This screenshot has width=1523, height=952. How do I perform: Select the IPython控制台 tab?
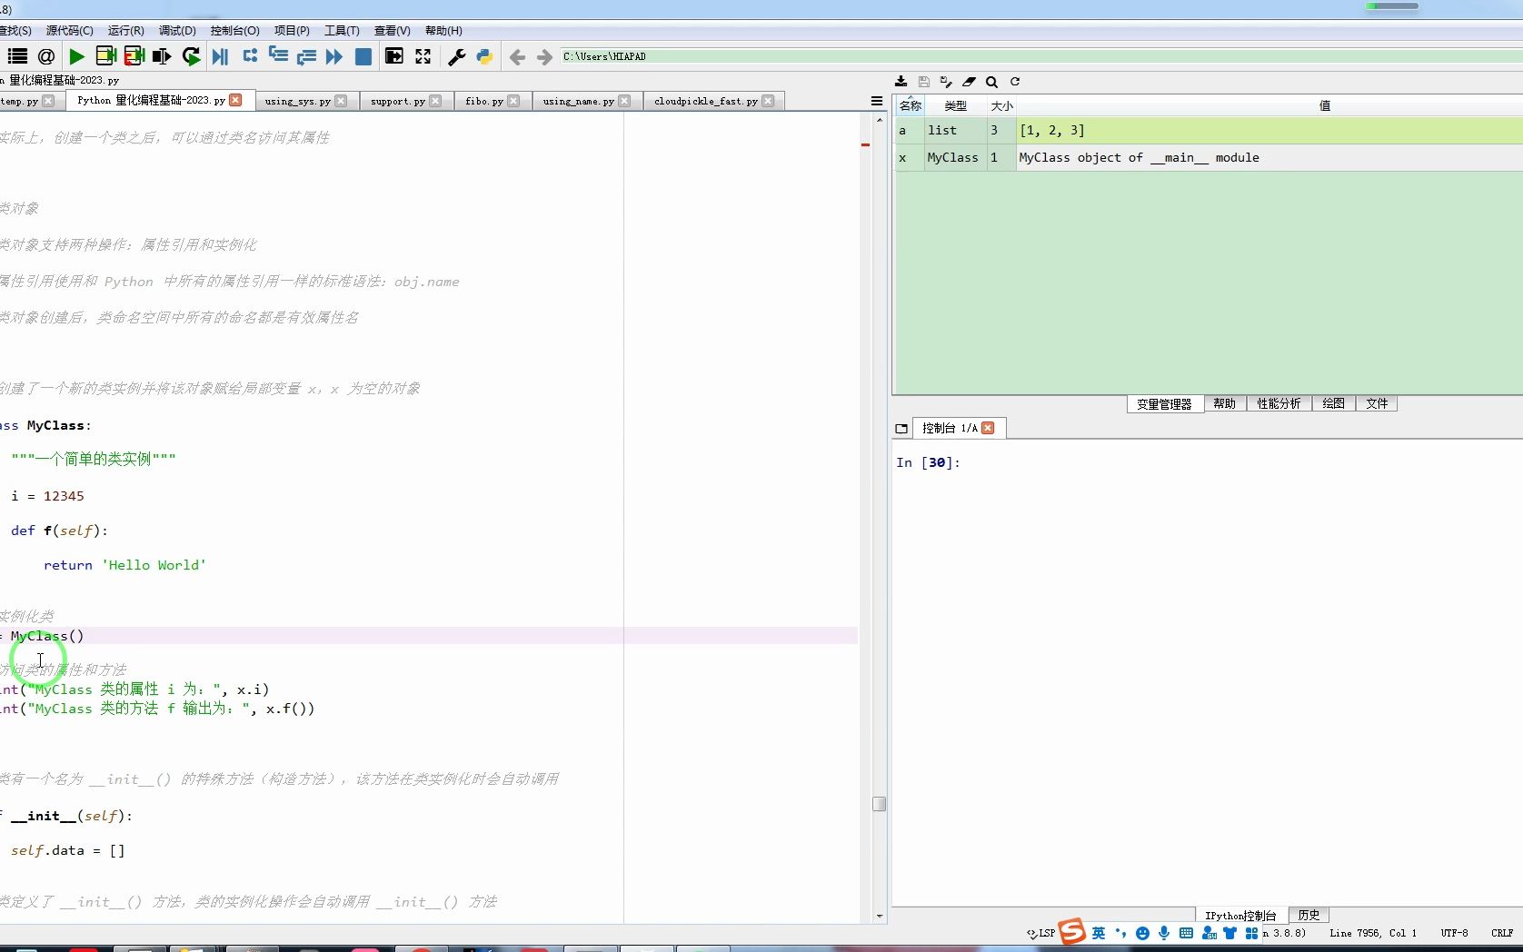pyautogui.click(x=1241, y=915)
